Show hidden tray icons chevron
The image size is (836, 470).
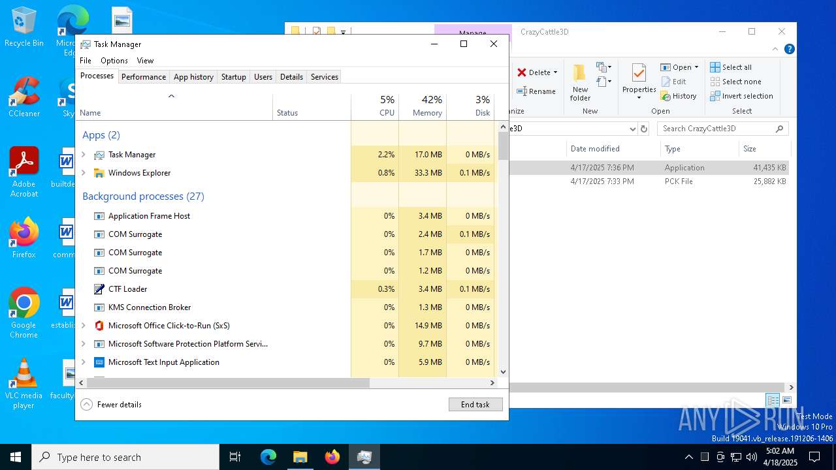click(x=688, y=457)
